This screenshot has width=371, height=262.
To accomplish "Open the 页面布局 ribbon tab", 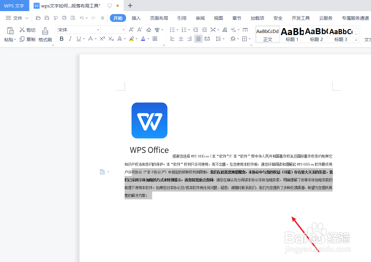I will click(159, 18).
